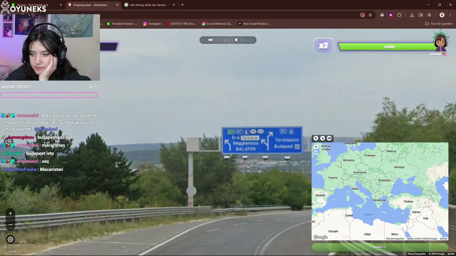
Task: Click the Google logo on the guess map
Action: click(x=321, y=237)
